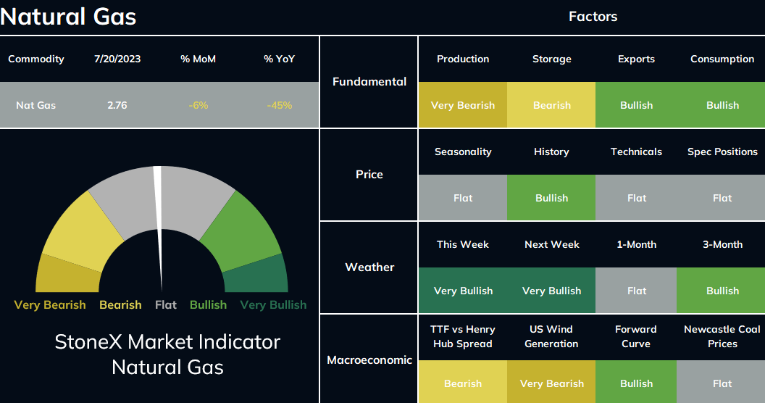Click the Very Bearish gauge legend label
This screenshot has width=765, height=403.
click(x=50, y=304)
